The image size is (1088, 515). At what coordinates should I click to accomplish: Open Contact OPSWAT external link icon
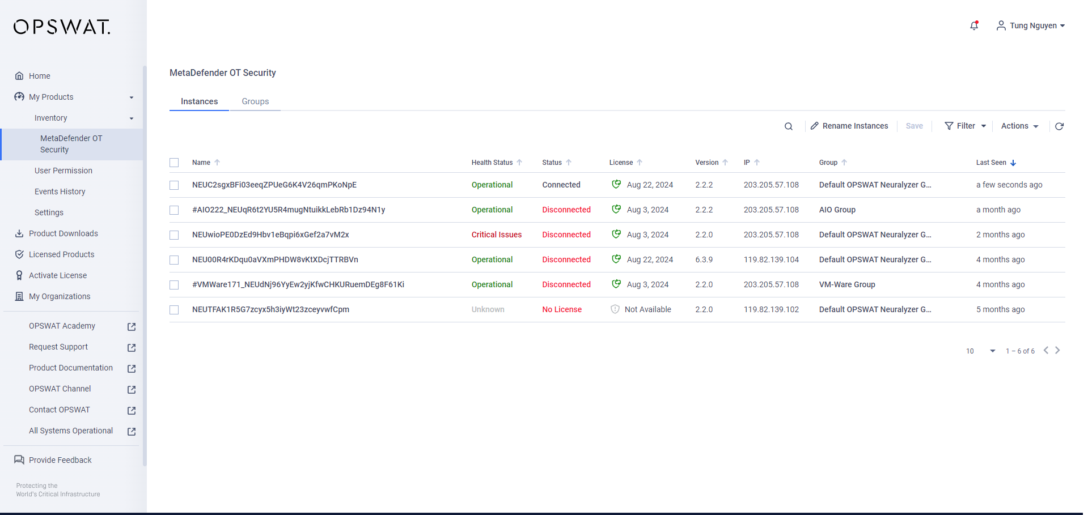coord(132,411)
